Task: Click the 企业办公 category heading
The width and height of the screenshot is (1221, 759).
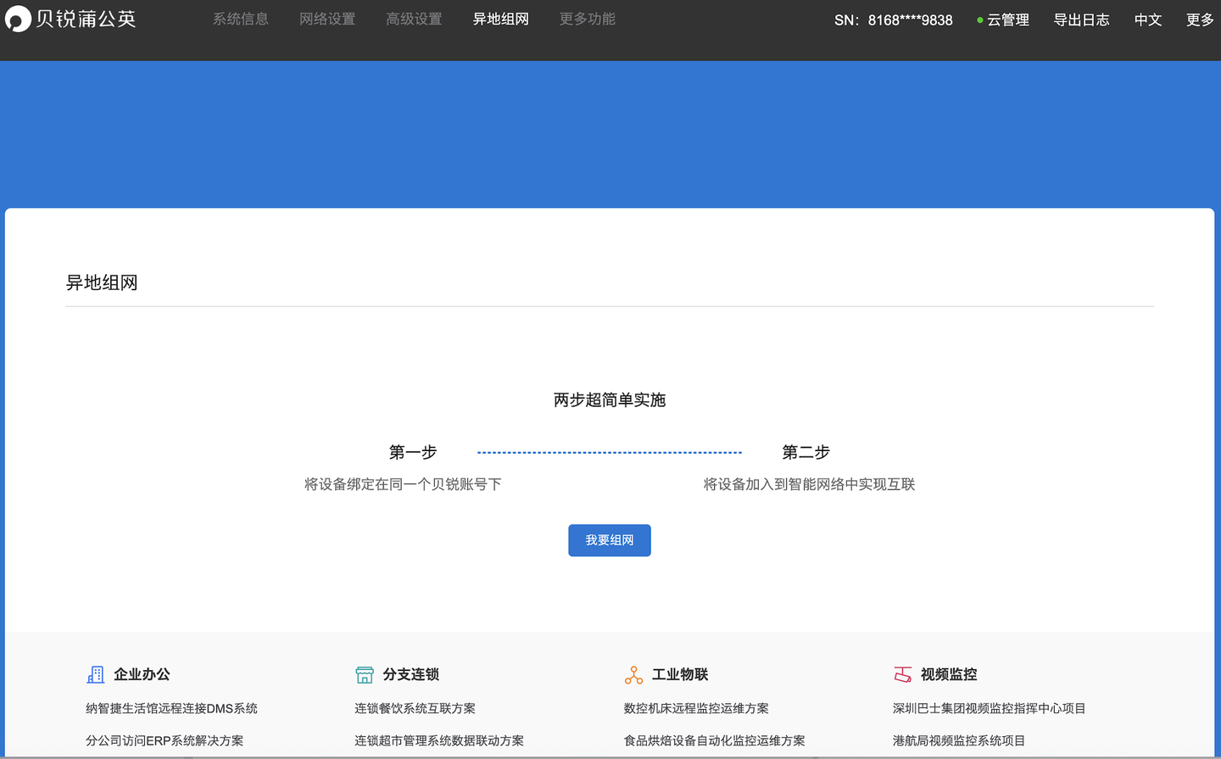Action: pos(142,674)
